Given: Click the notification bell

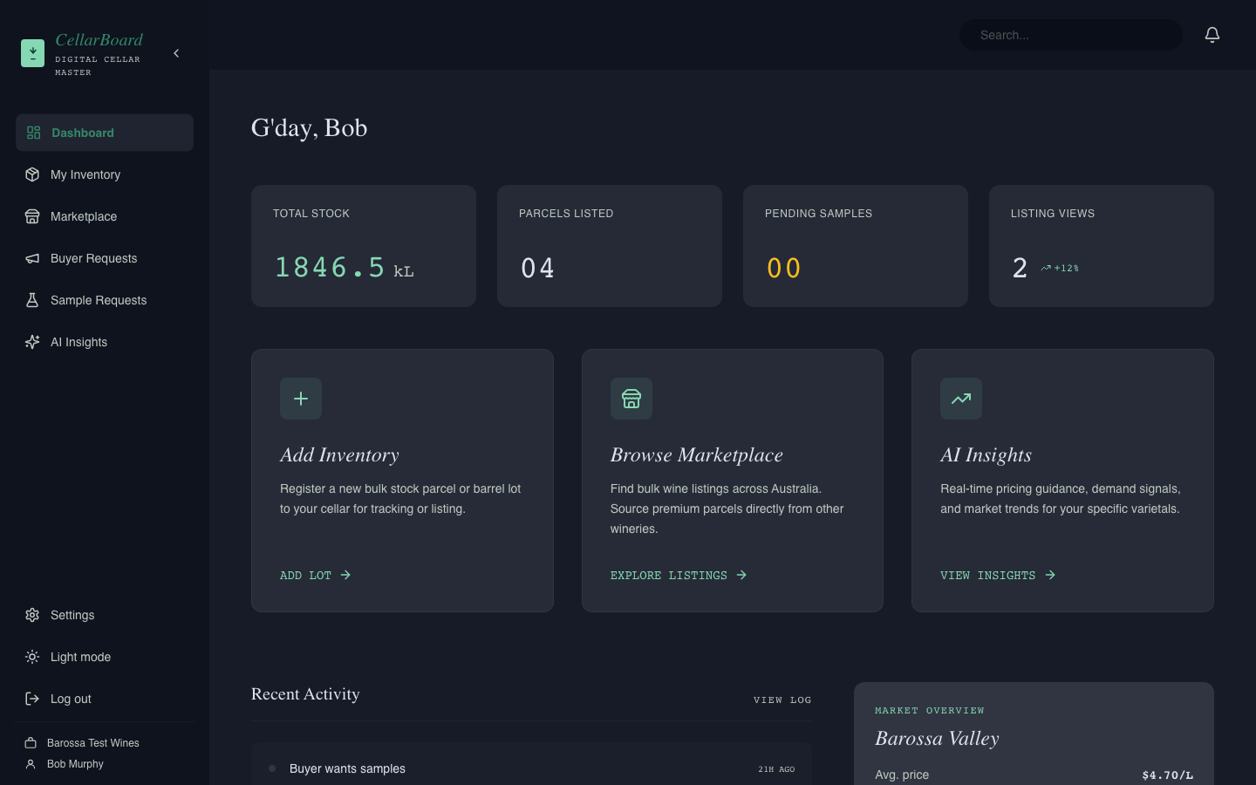Looking at the screenshot, I should (x=1212, y=34).
